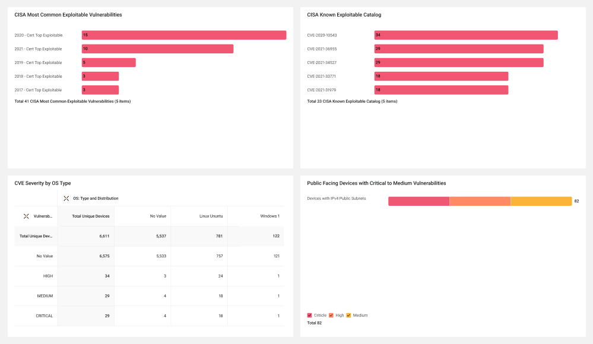Click the Vulnerabilities row pivot icon

pyautogui.click(x=26, y=216)
